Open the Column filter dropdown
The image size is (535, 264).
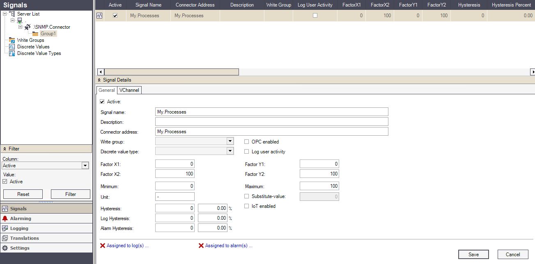coord(85,166)
